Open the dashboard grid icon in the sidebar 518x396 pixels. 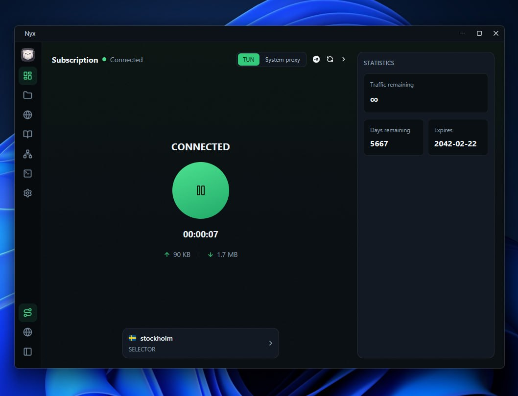point(28,76)
